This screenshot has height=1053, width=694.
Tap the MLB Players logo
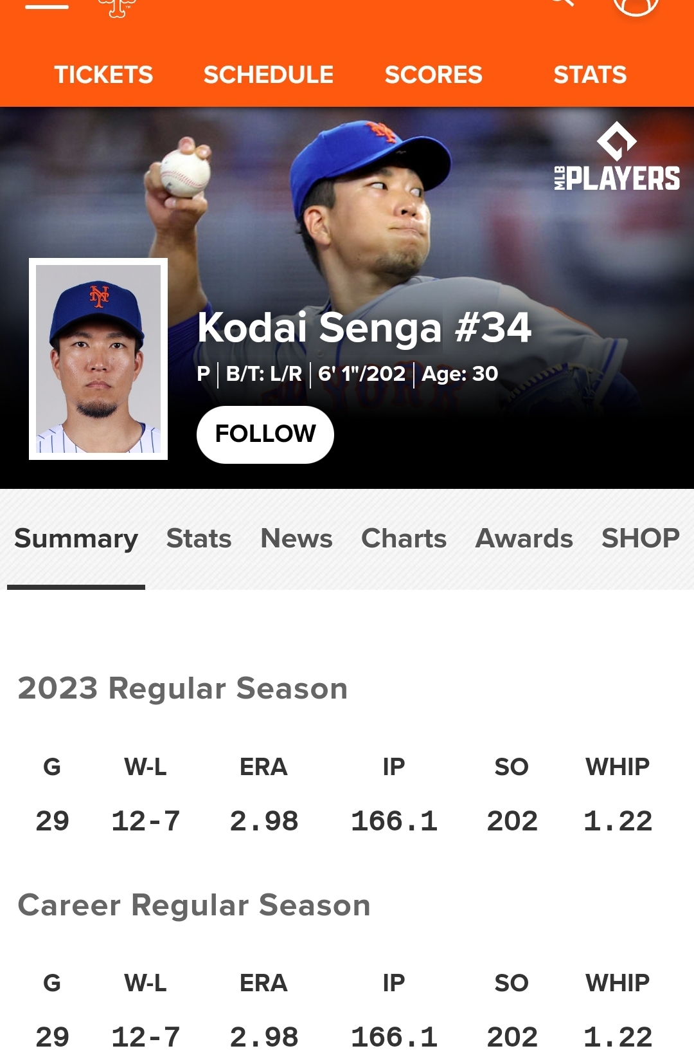tap(617, 158)
